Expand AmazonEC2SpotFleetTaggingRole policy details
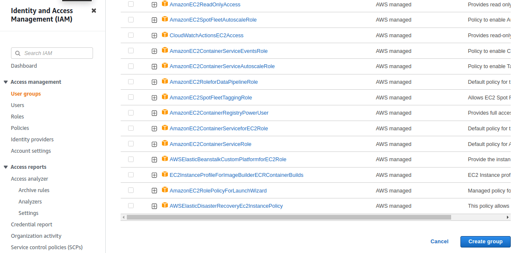Screen dimensions: 523x253 point(154,98)
